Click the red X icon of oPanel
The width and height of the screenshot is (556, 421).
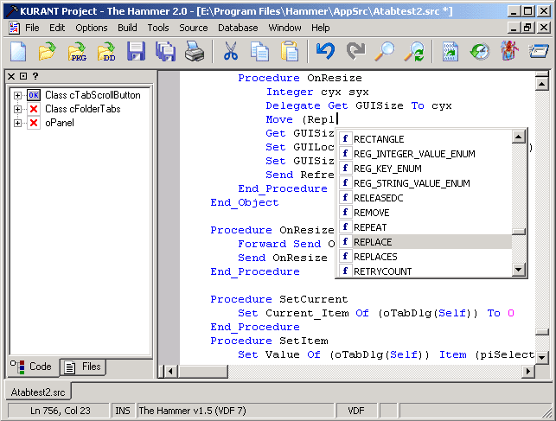(x=34, y=123)
